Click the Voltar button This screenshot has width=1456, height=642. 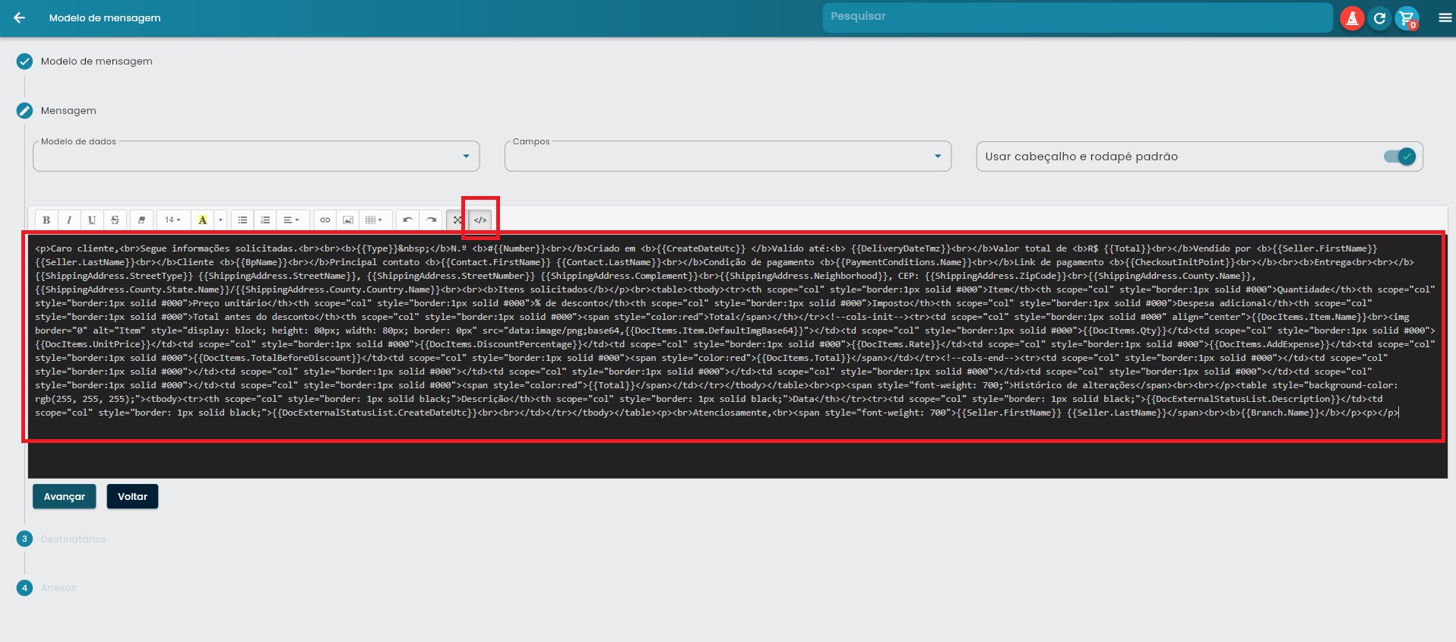132,496
